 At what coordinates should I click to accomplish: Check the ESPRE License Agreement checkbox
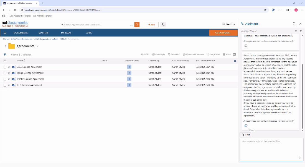click(x=5, y=79)
